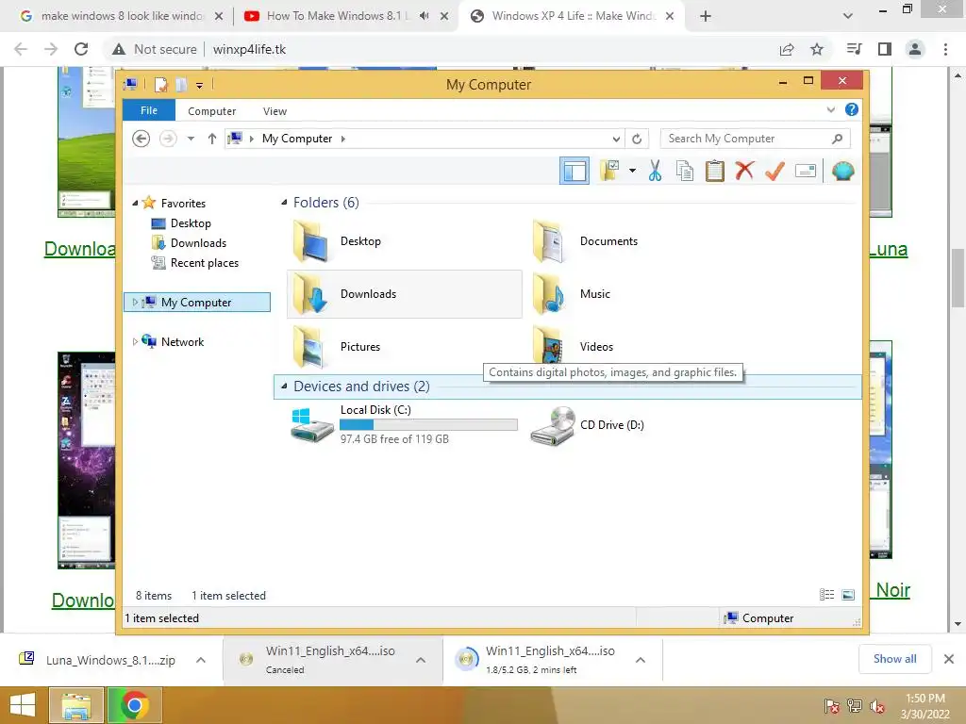Click the Luna download link on webpage

(x=888, y=249)
